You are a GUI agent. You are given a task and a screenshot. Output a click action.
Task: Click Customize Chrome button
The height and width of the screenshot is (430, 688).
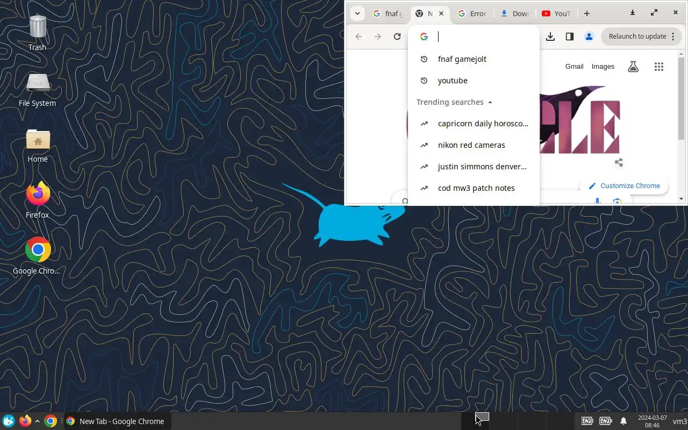pos(624,186)
